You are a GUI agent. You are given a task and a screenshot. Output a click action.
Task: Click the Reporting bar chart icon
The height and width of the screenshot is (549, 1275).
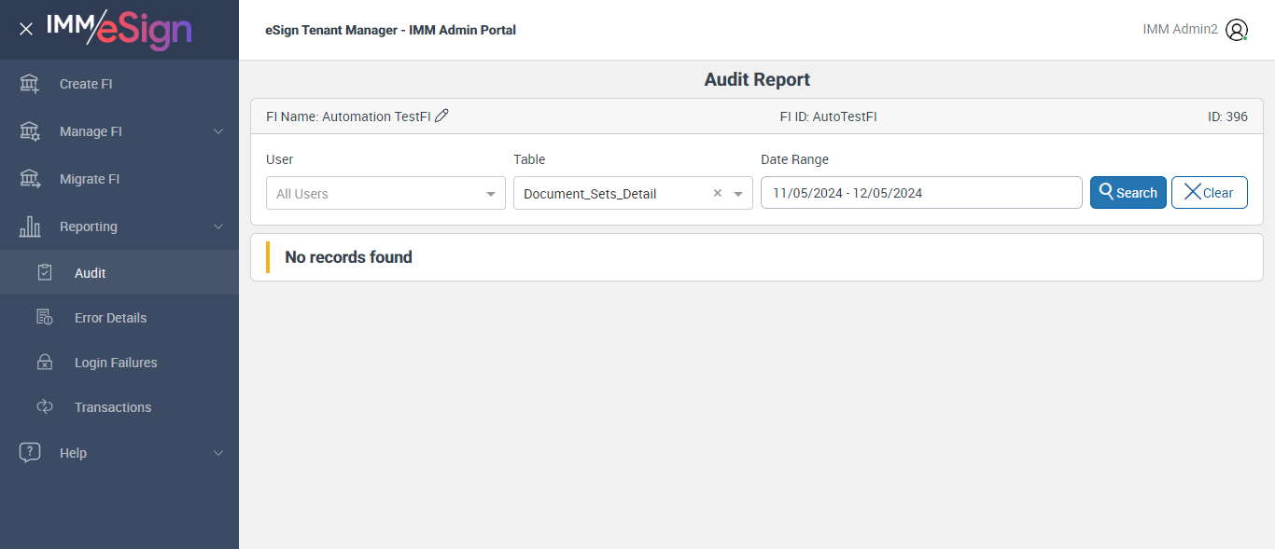(30, 226)
